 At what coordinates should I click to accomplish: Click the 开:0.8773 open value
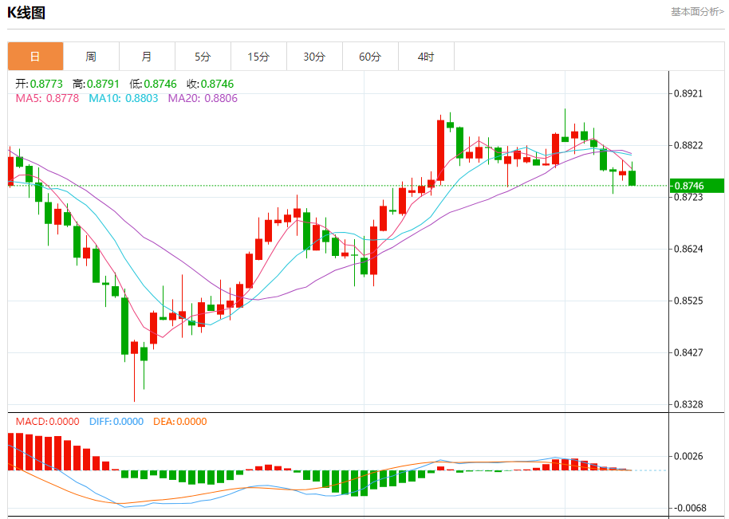[39, 84]
